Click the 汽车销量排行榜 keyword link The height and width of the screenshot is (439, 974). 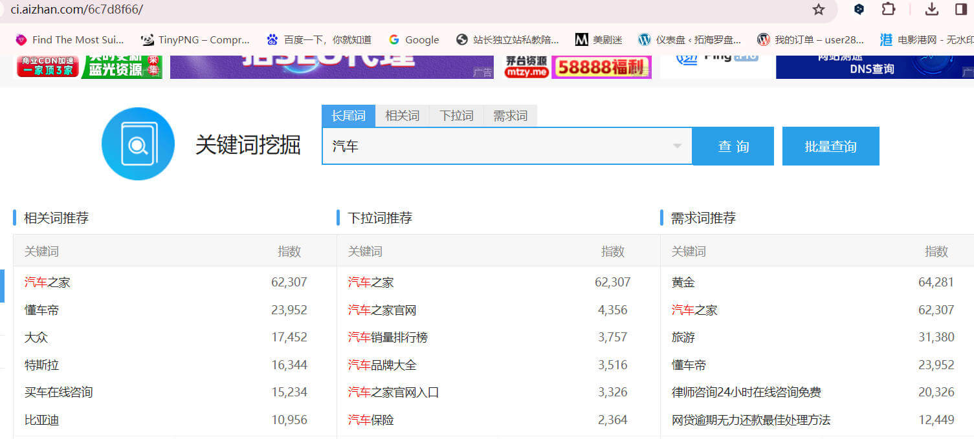coord(388,337)
